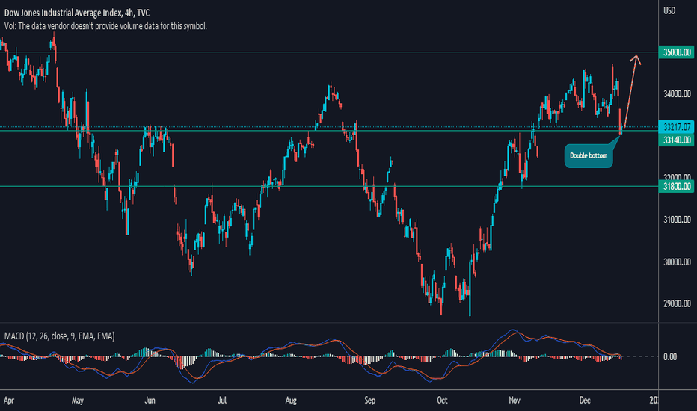Image resolution: width=697 pixels, height=411 pixels.
Task: Click the Sep label on time axis
Action: (370, 401)
